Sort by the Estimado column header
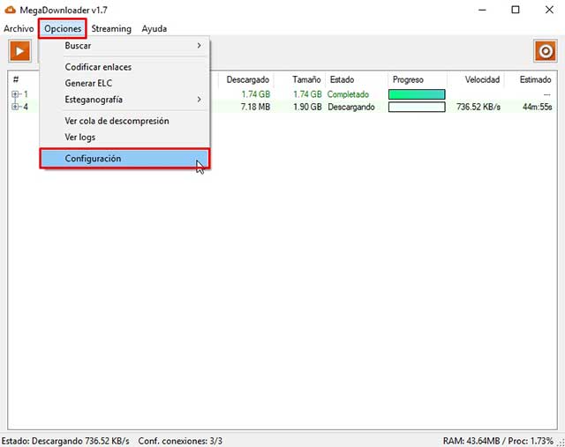The image size is (565, 447). coord(531,79)
